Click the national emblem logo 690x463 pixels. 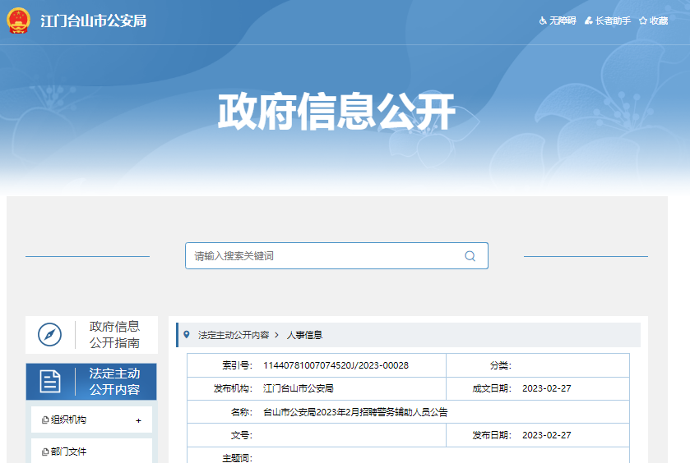[17, 21]
